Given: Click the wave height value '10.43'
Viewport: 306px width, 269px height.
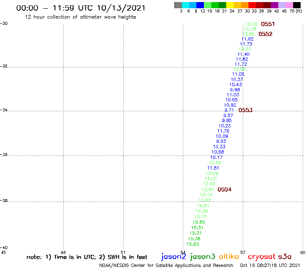Looking at the screenshot, I should point(236,84).
